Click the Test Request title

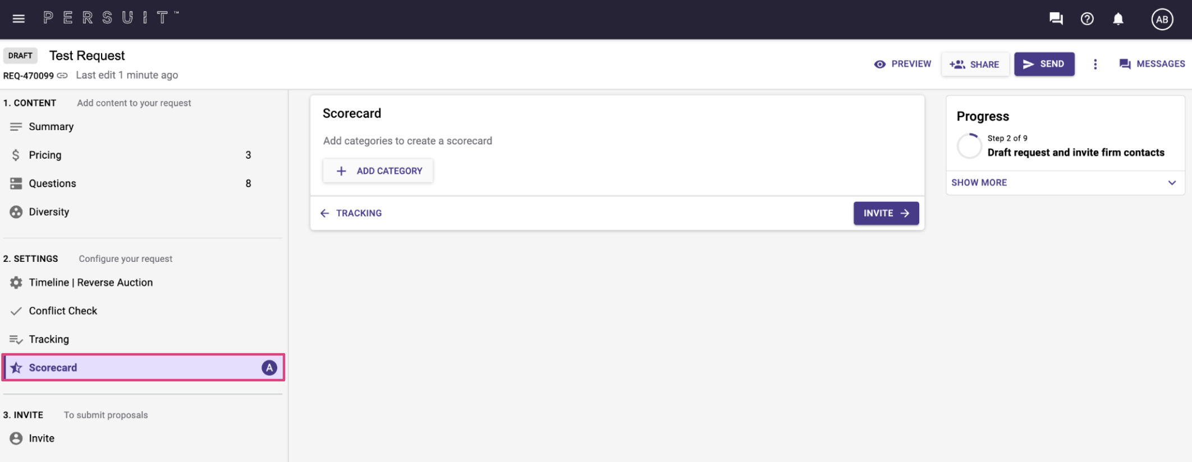point(87,56)
